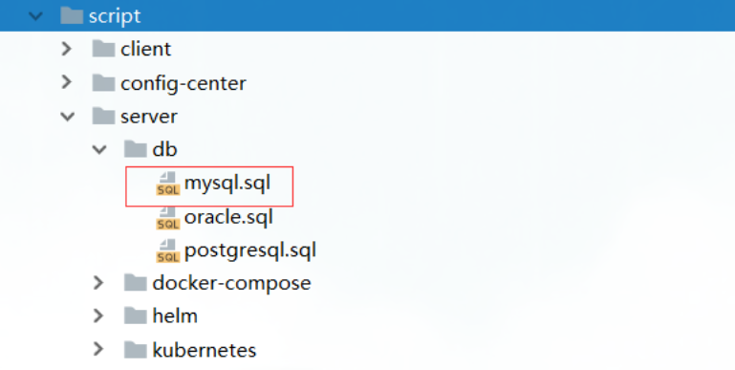Screen dimensions: 735x370
Task: Click the config-center folder icon
Action: coord(103,82)
